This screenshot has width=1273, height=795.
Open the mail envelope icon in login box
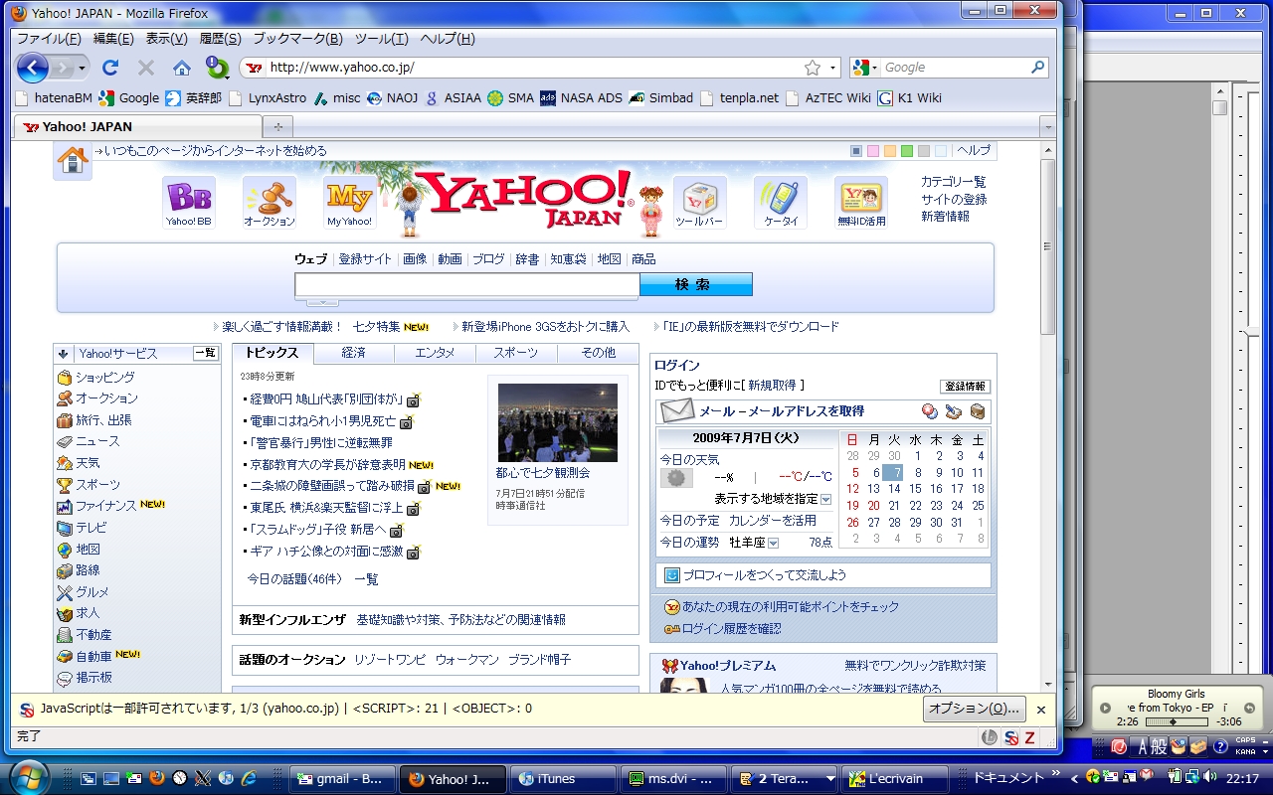(x=676, y=410)
